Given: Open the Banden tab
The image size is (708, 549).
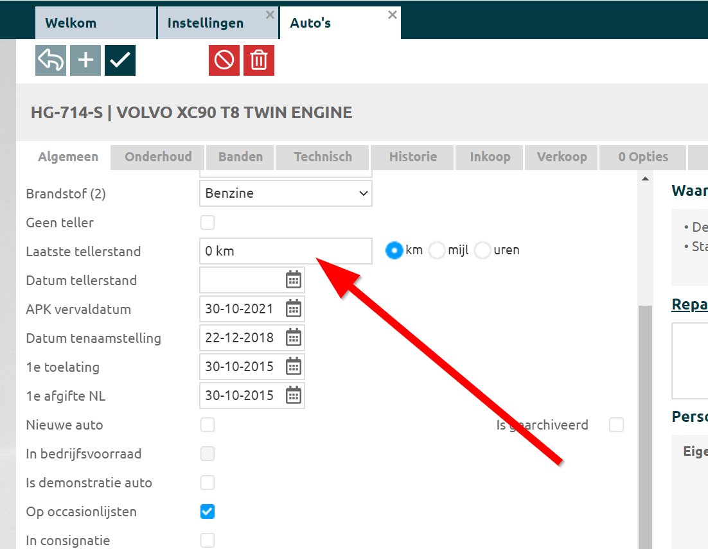Looking at the screenshot, I should pos(240,157).
